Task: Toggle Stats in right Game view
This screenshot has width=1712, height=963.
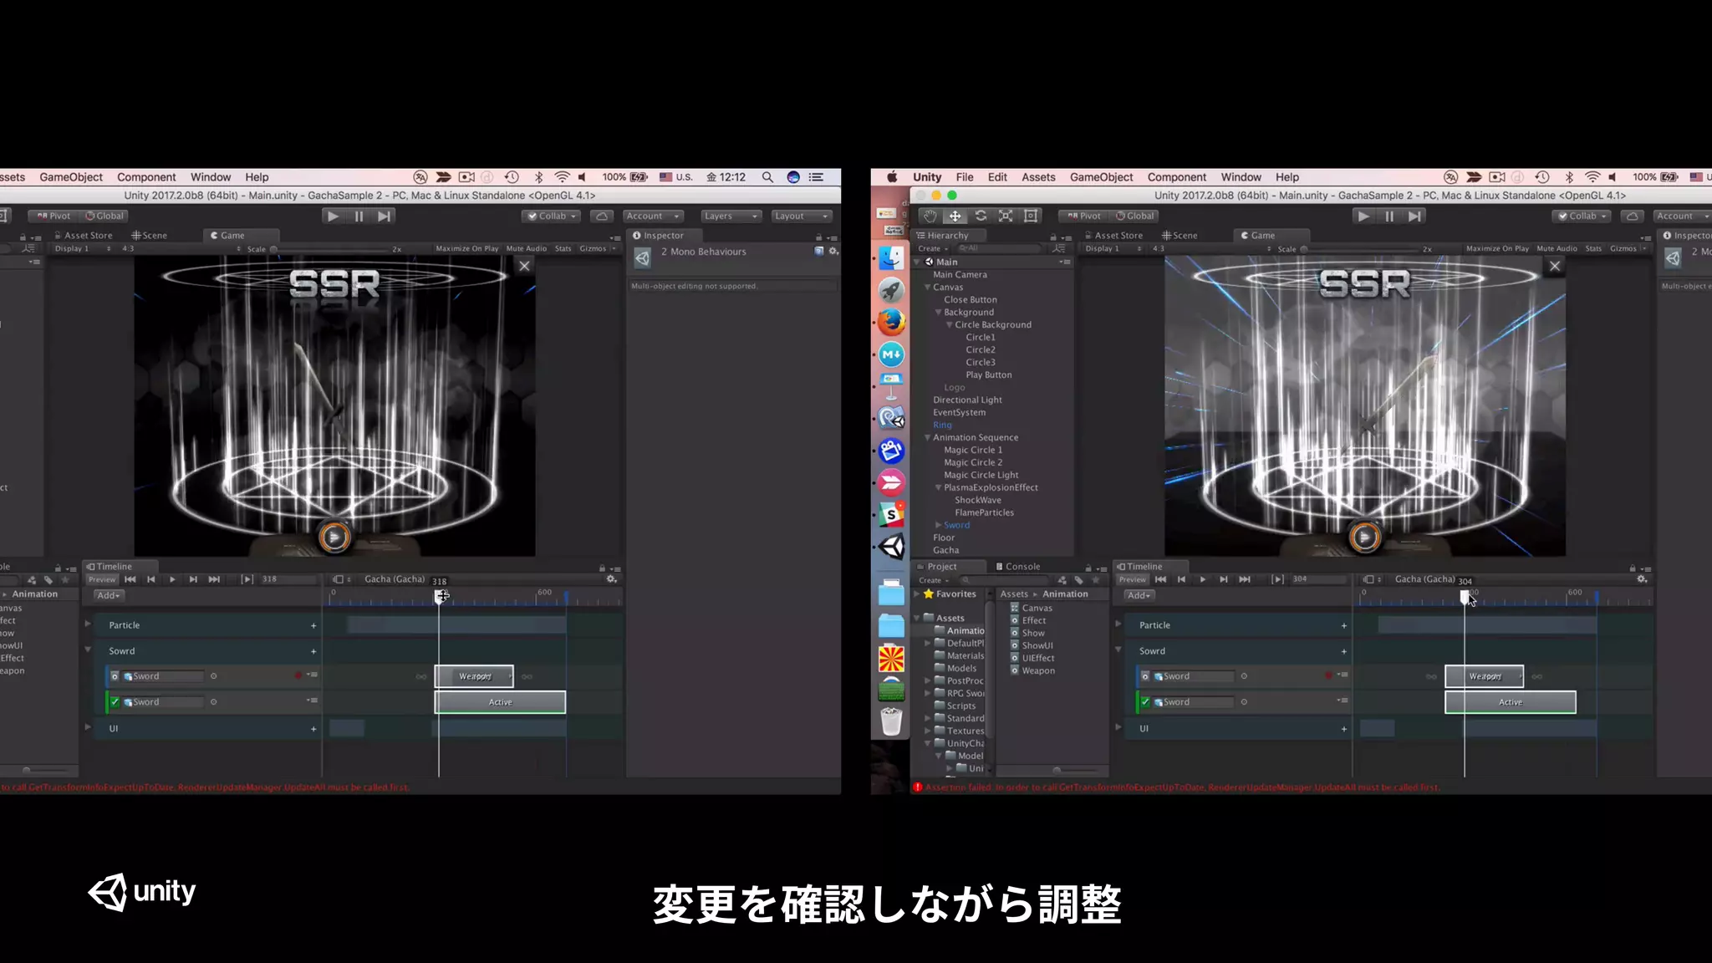Action: pos(1593,248)
